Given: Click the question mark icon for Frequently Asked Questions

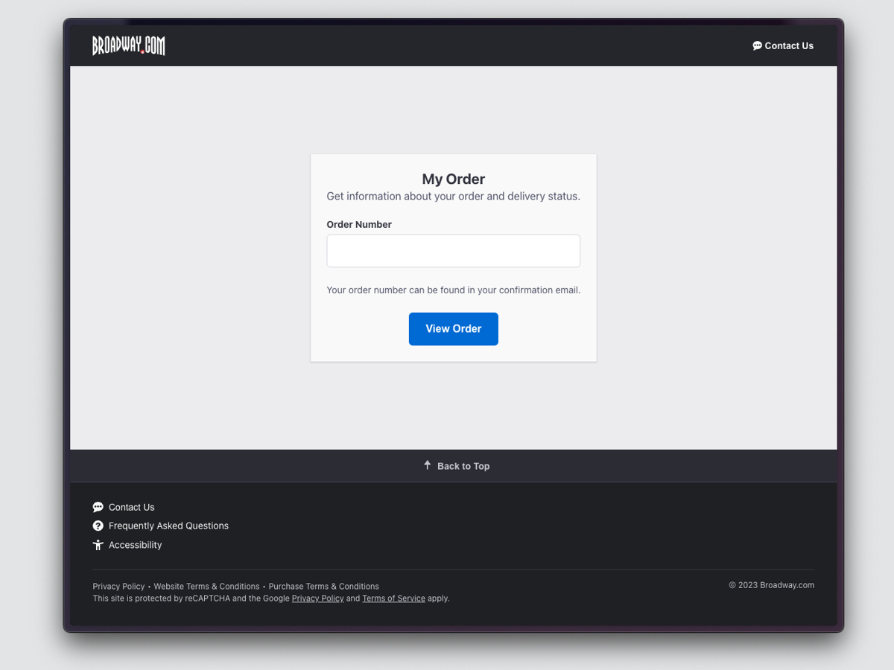Looking at the screenshot, I should point(98,526).
